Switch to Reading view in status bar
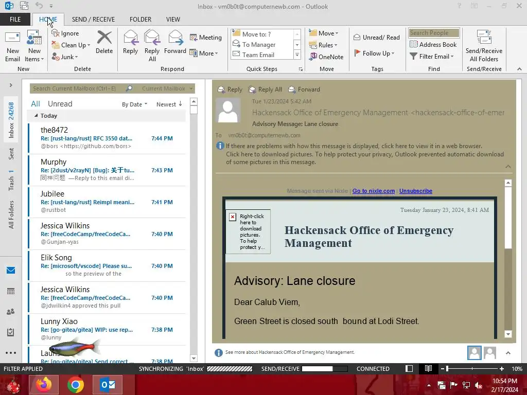The image size is (527, 395). [428, 368]
